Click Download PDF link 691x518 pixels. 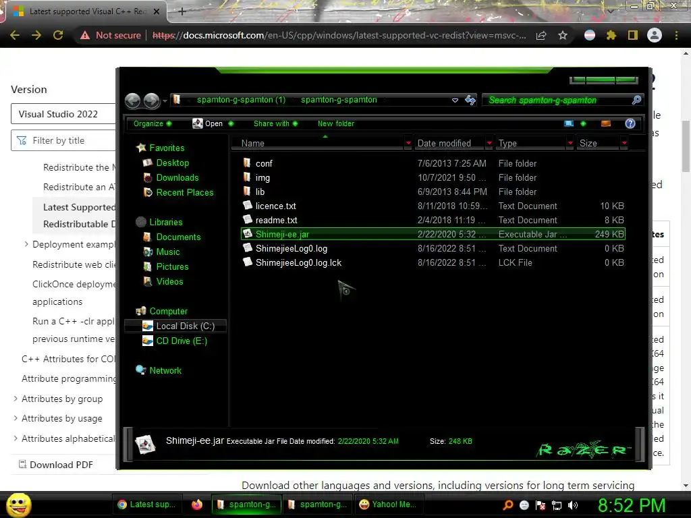56,465
